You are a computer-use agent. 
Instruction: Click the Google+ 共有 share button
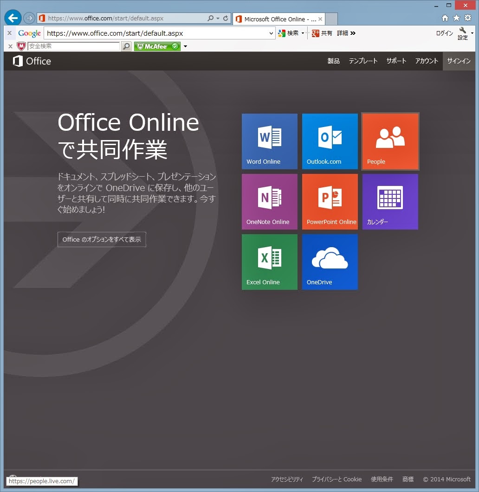click(x=322, y=33)
